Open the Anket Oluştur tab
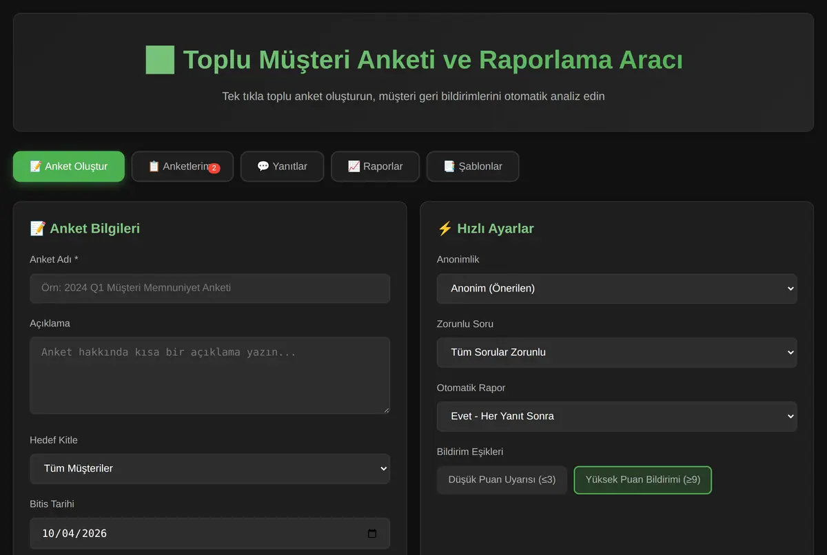 69,167
